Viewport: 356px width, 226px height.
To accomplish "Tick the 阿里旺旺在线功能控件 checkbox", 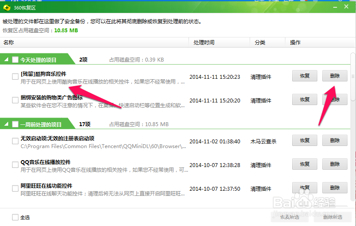I will 15,188.
